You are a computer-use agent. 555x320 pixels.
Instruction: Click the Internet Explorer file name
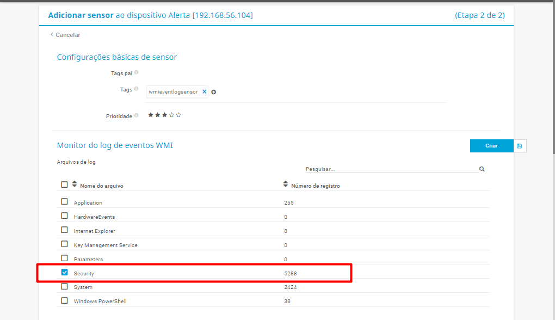(x=95, y=231)
